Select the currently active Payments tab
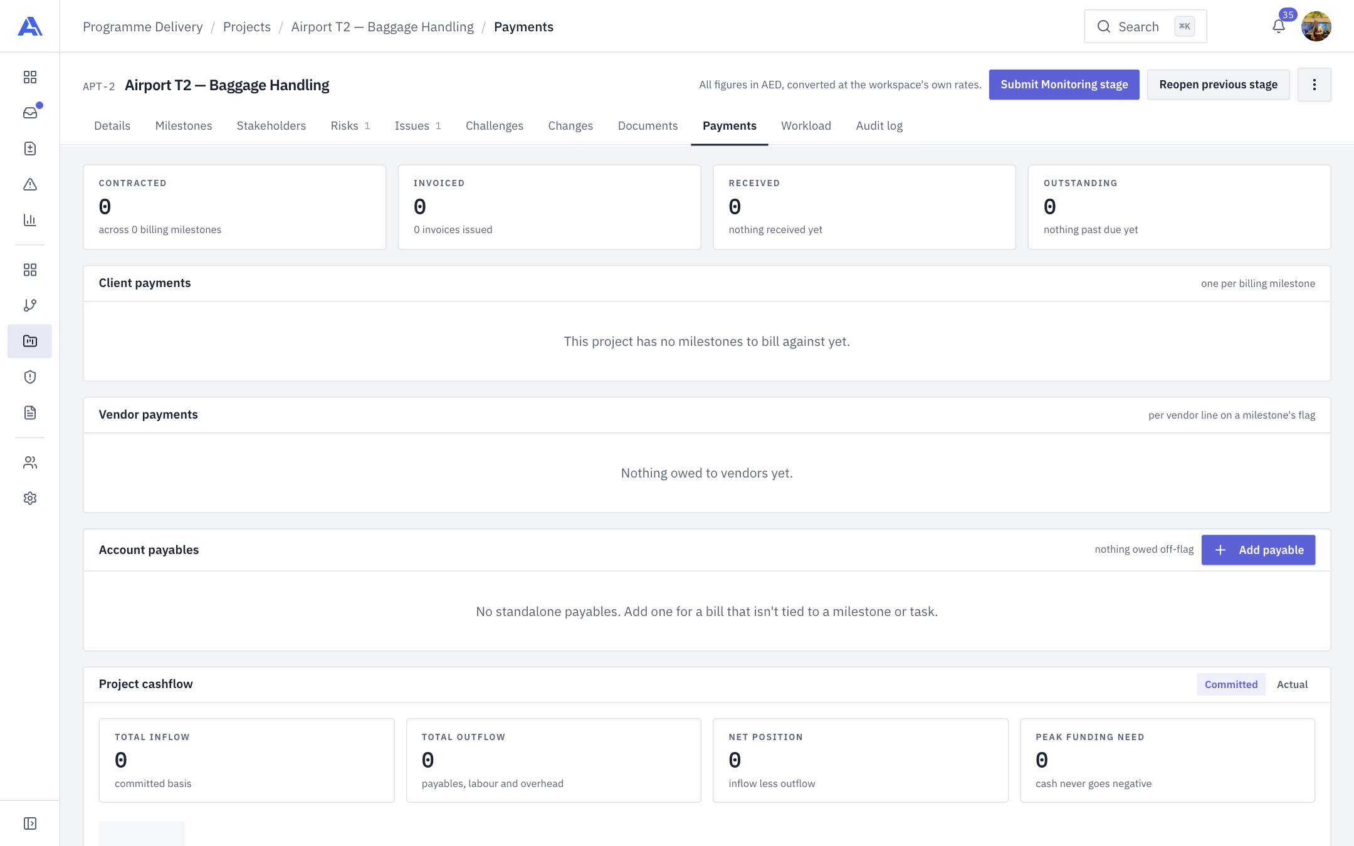This screenshot has width=1354, height=846. tap(729, 126)
